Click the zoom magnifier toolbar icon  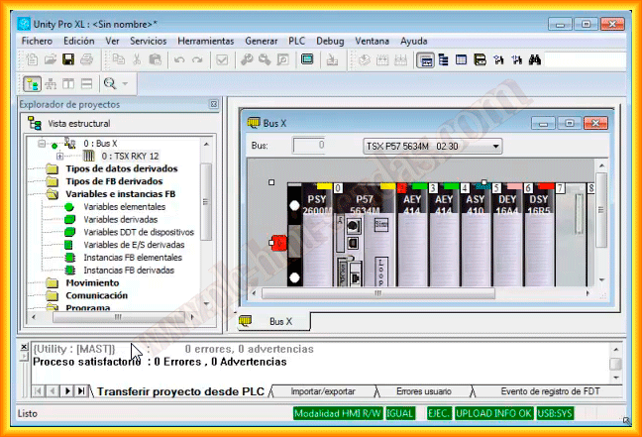coord(109,84)
